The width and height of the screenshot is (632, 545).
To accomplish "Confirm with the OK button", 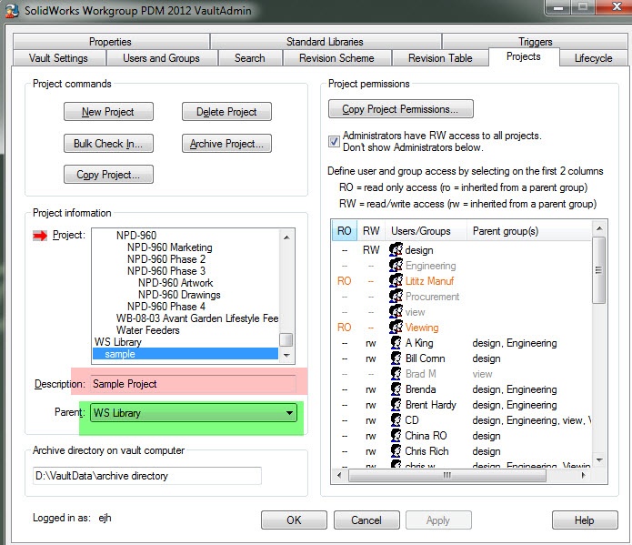I will [294, 520].
